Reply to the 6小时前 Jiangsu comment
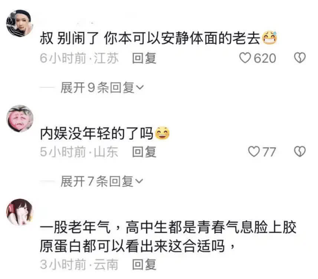 pyautogui.click(x=144, y=58)
